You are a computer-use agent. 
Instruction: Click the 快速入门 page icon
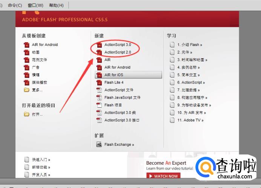click(26, 159)
